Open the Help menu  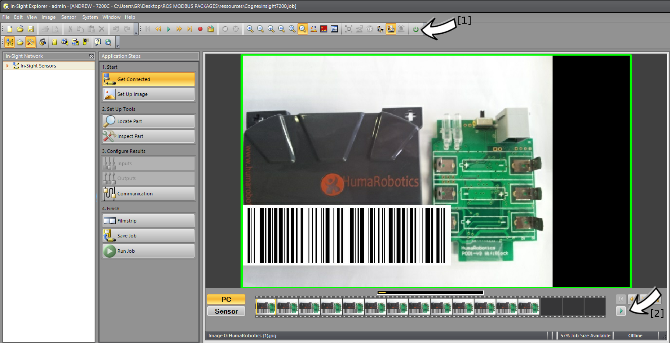(x=130, y=17)
